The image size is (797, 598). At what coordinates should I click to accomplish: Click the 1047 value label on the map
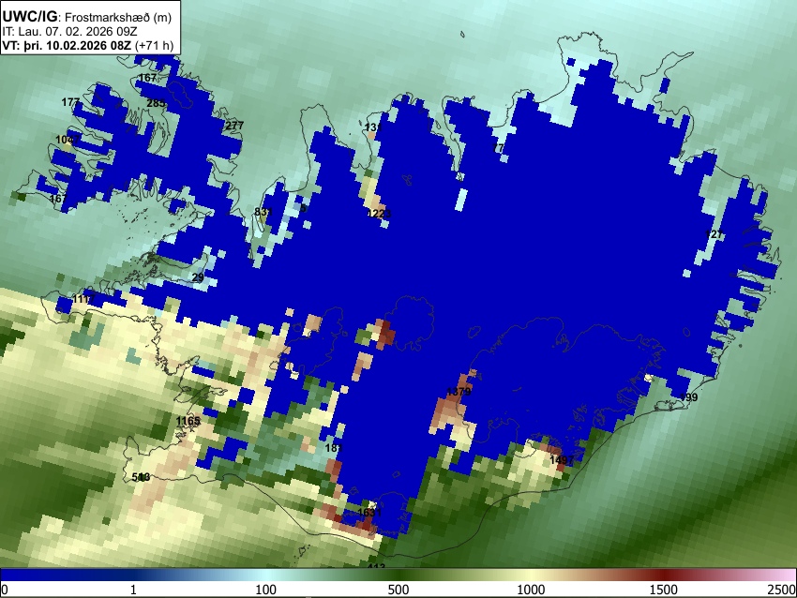(x=68, y=140)
